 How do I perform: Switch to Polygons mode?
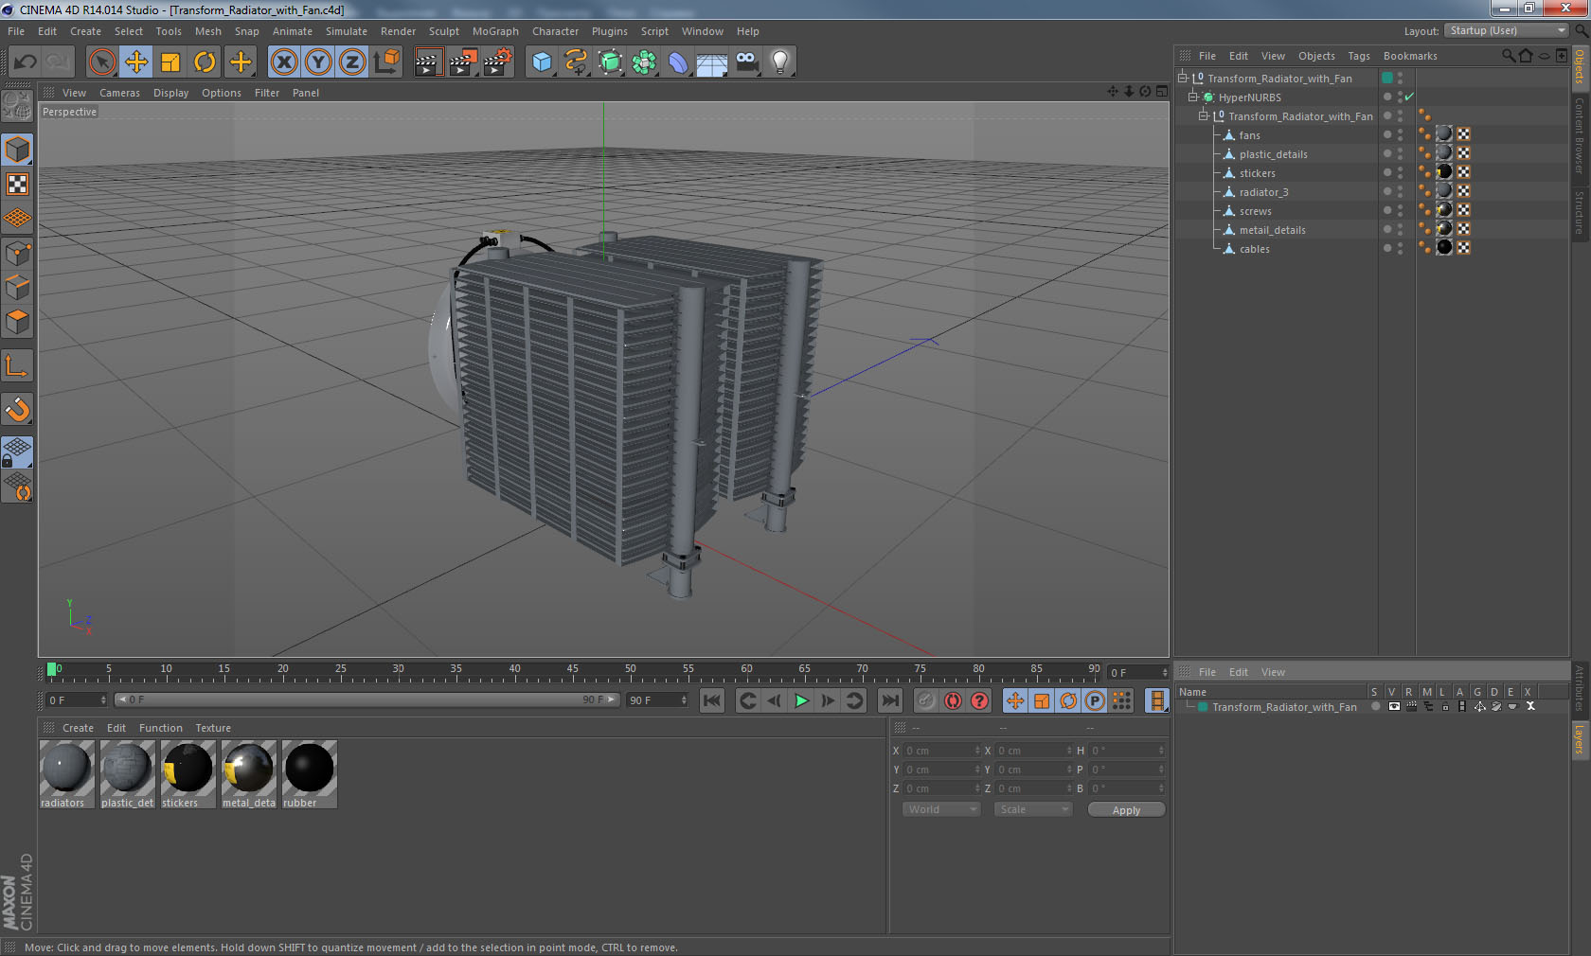(x=17, y=322)
